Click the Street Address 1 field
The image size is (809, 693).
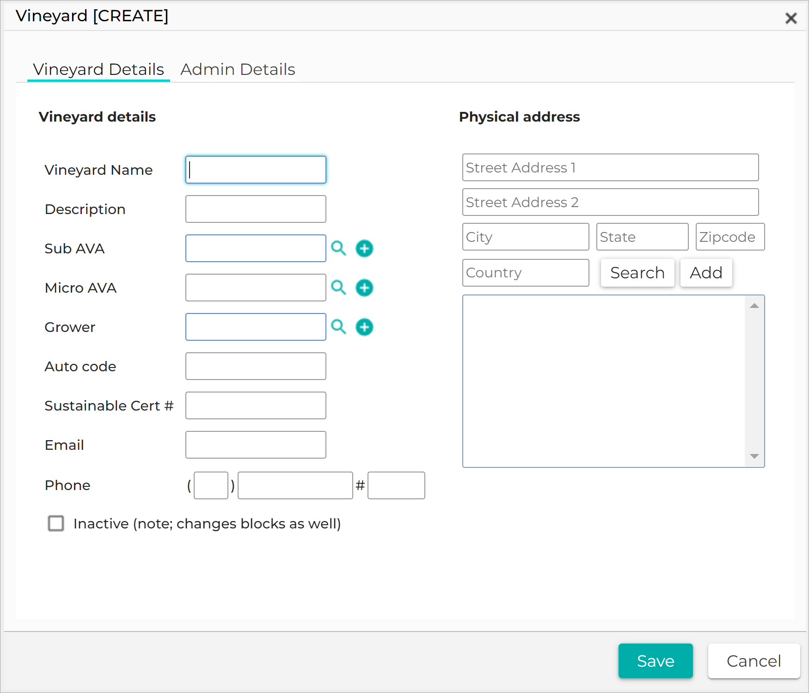(x=610, y=167)
